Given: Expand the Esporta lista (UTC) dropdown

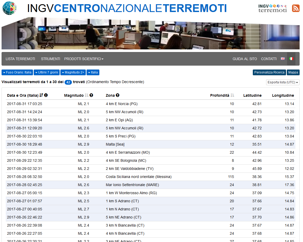Looking at the screenshot, I should [283, 82].
